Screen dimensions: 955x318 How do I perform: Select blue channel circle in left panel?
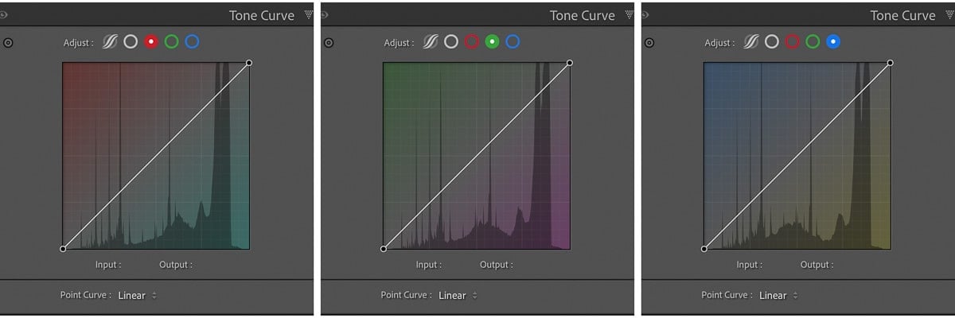point(192,41)
